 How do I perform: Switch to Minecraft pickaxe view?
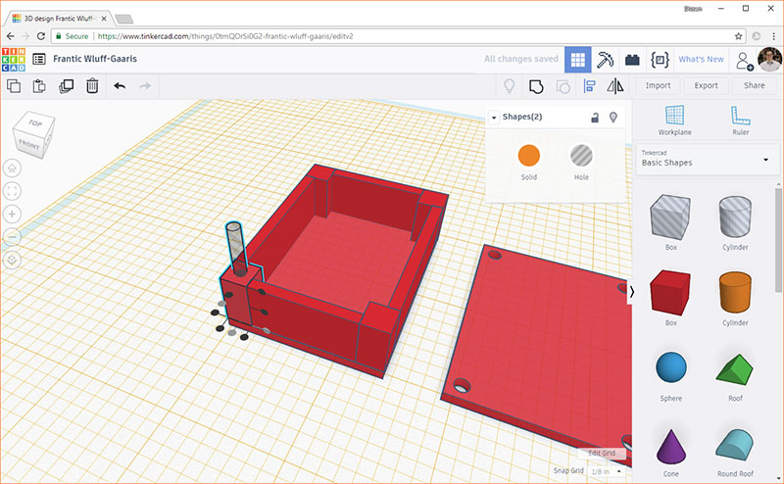[606, 59]
